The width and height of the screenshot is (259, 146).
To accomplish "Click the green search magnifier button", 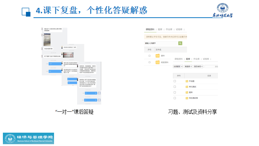I will click(x=180, y=43).
